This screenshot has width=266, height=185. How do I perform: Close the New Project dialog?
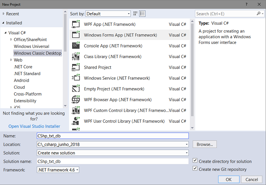pos(259,4)
